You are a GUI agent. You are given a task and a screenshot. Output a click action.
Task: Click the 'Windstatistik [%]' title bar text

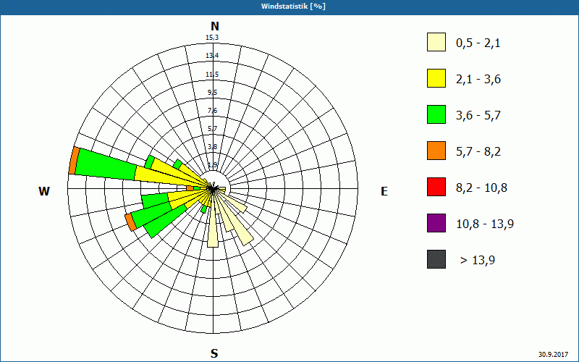(x=293, y=7)
